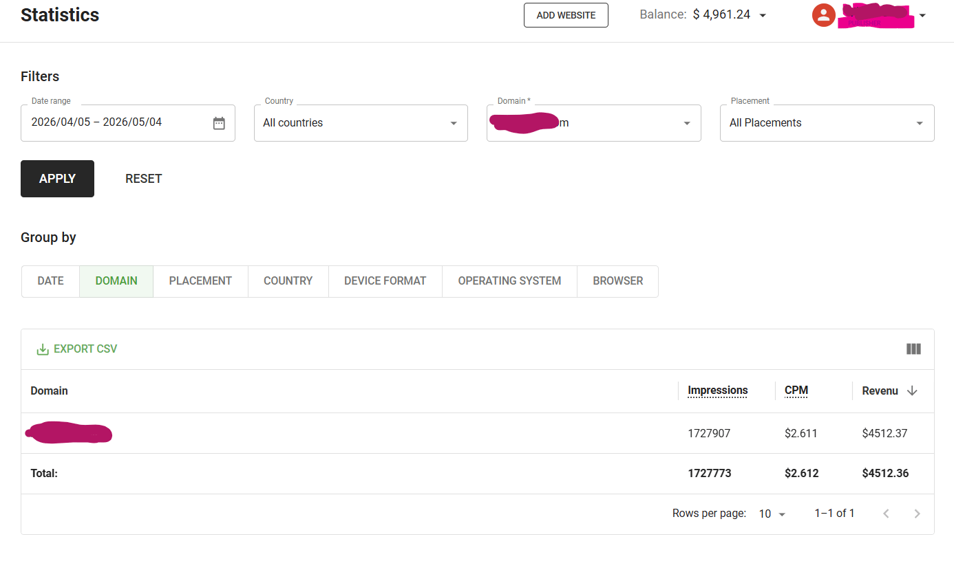Viewport: 954px width, 561px height.
Task: Click CPM value $2.611
Action: (x=801, y=433)
